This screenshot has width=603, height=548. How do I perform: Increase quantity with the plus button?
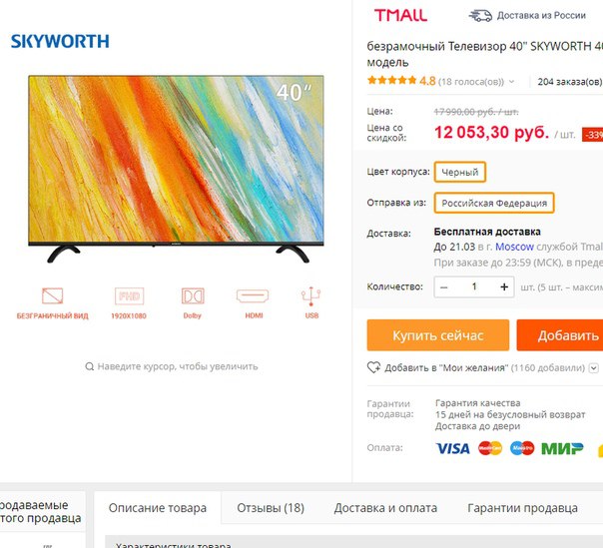[x=504, y=286]
